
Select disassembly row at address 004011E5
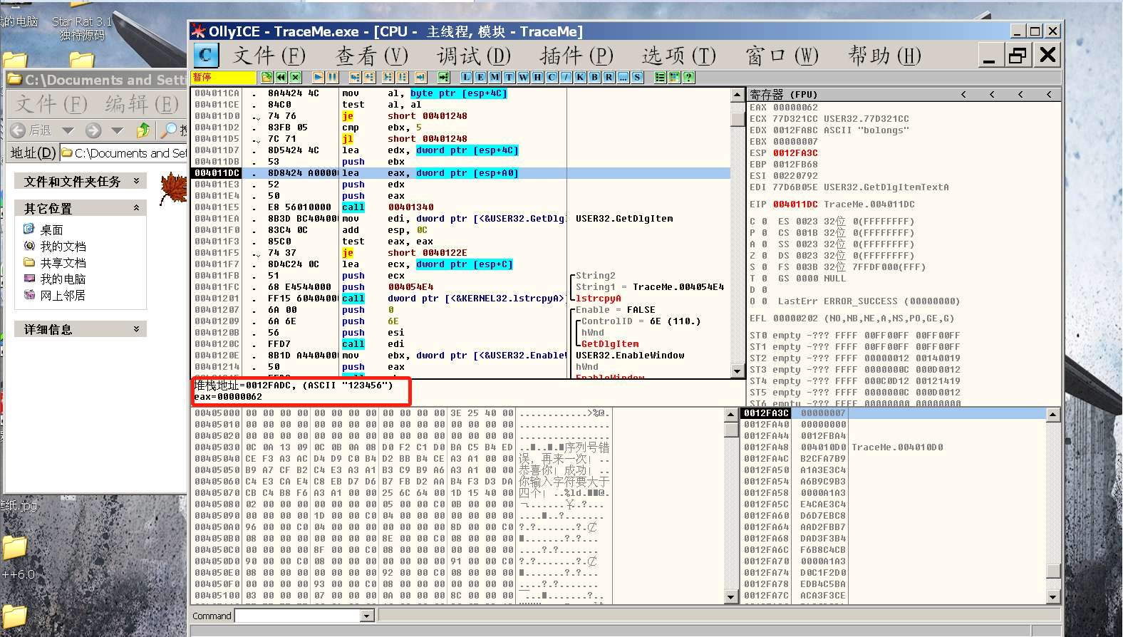tap(461, 207)
